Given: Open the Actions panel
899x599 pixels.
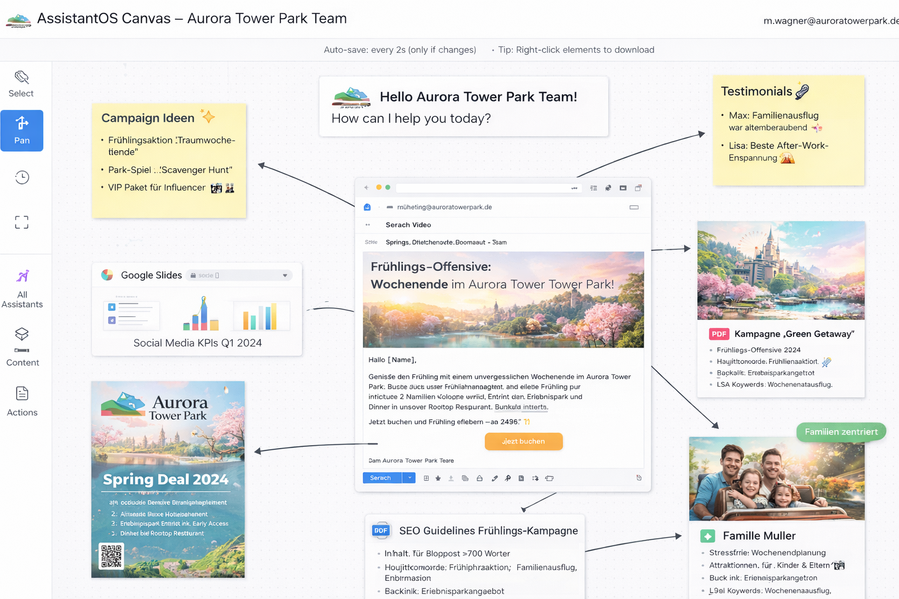Looking at the screenshot, I should click(x=22, y=401).
